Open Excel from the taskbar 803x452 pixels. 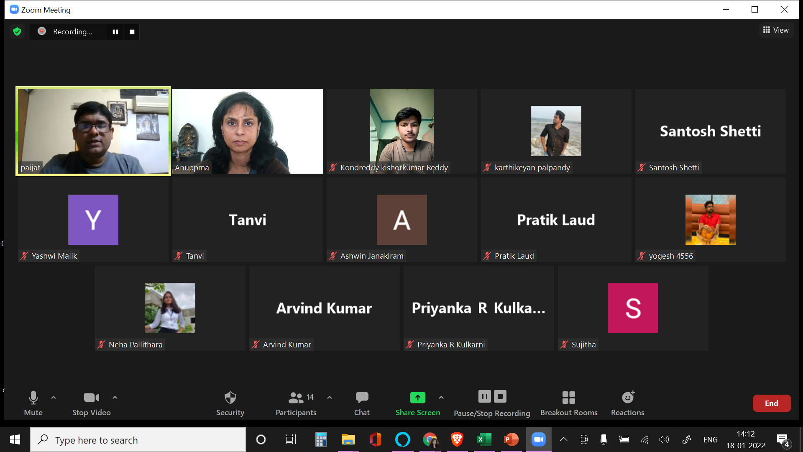point(484,439)
